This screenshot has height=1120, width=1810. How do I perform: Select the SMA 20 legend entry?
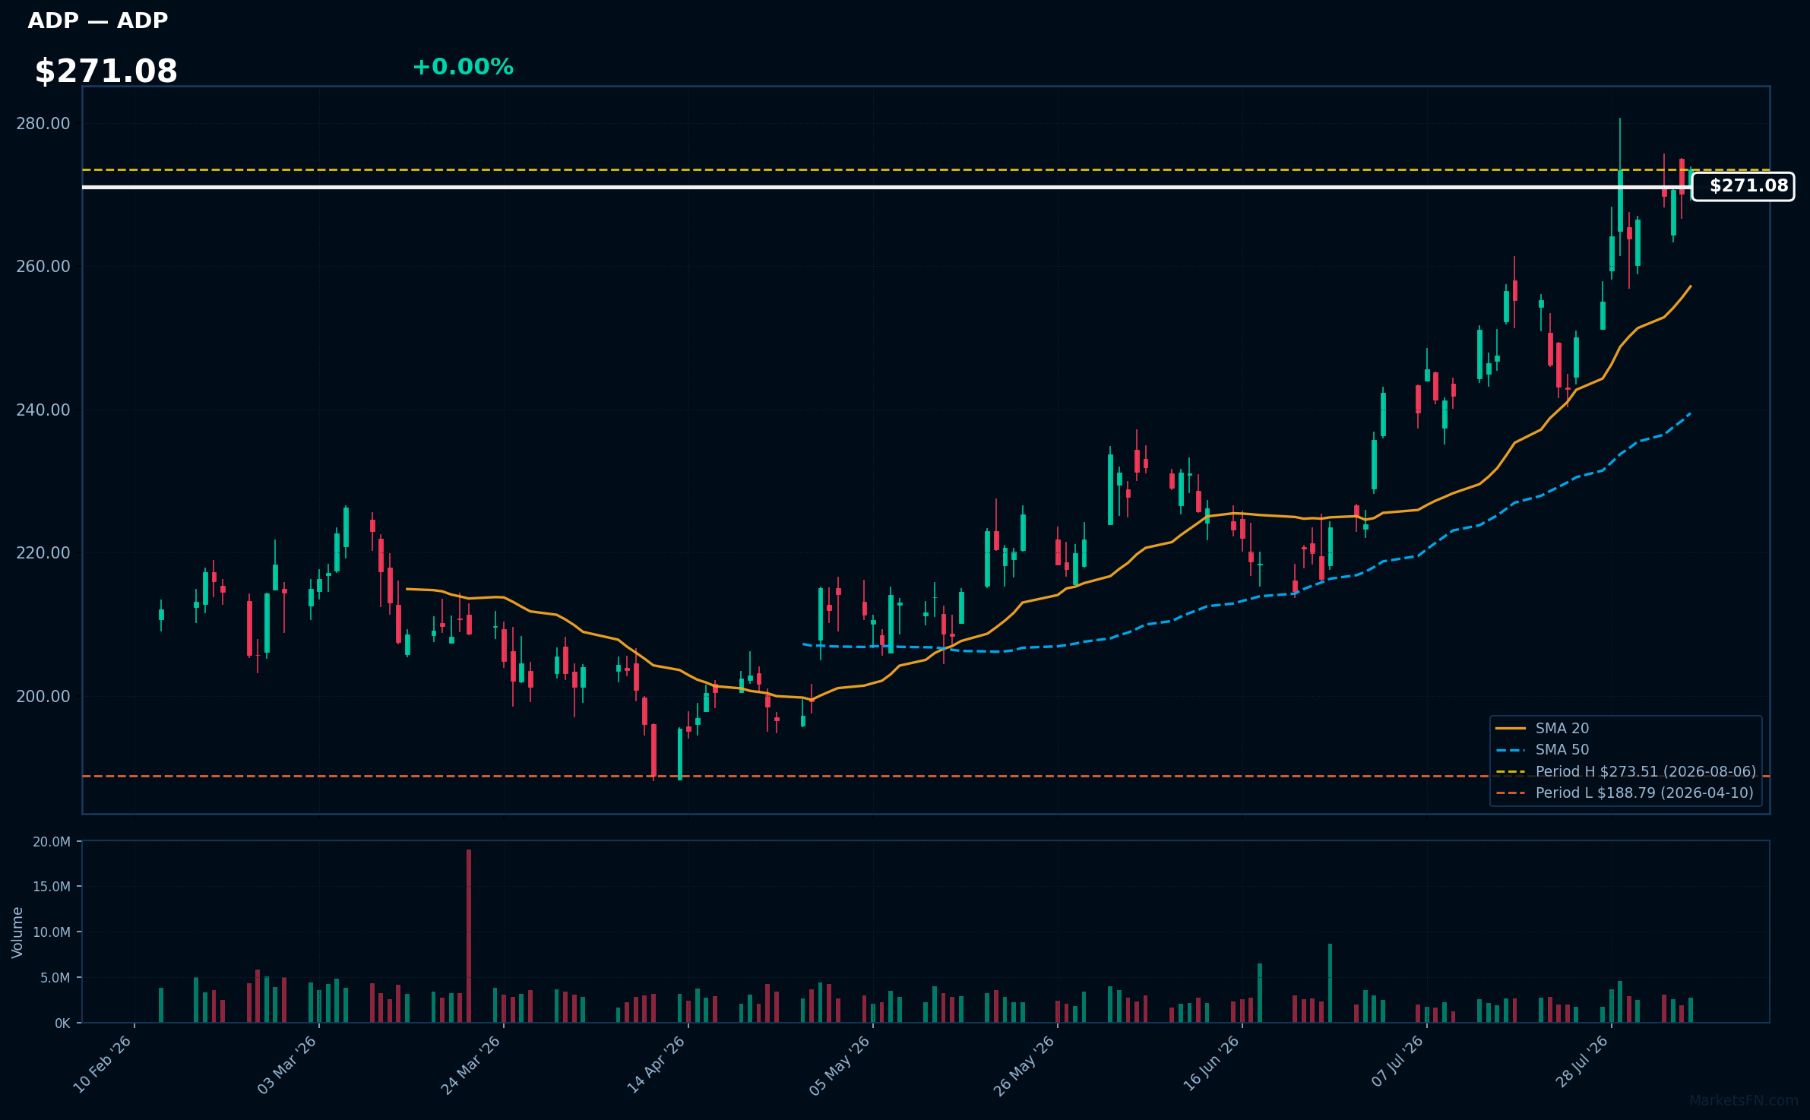[1543, 728]
